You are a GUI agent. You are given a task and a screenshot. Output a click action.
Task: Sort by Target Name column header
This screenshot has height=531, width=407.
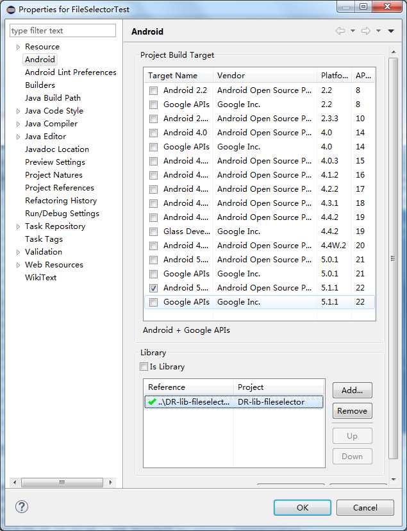click(178, 76)
